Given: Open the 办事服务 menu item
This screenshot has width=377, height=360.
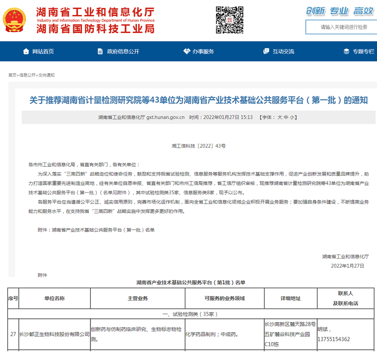Looking at the screenshot, I should pyautogui.click(x=203, y=51).
